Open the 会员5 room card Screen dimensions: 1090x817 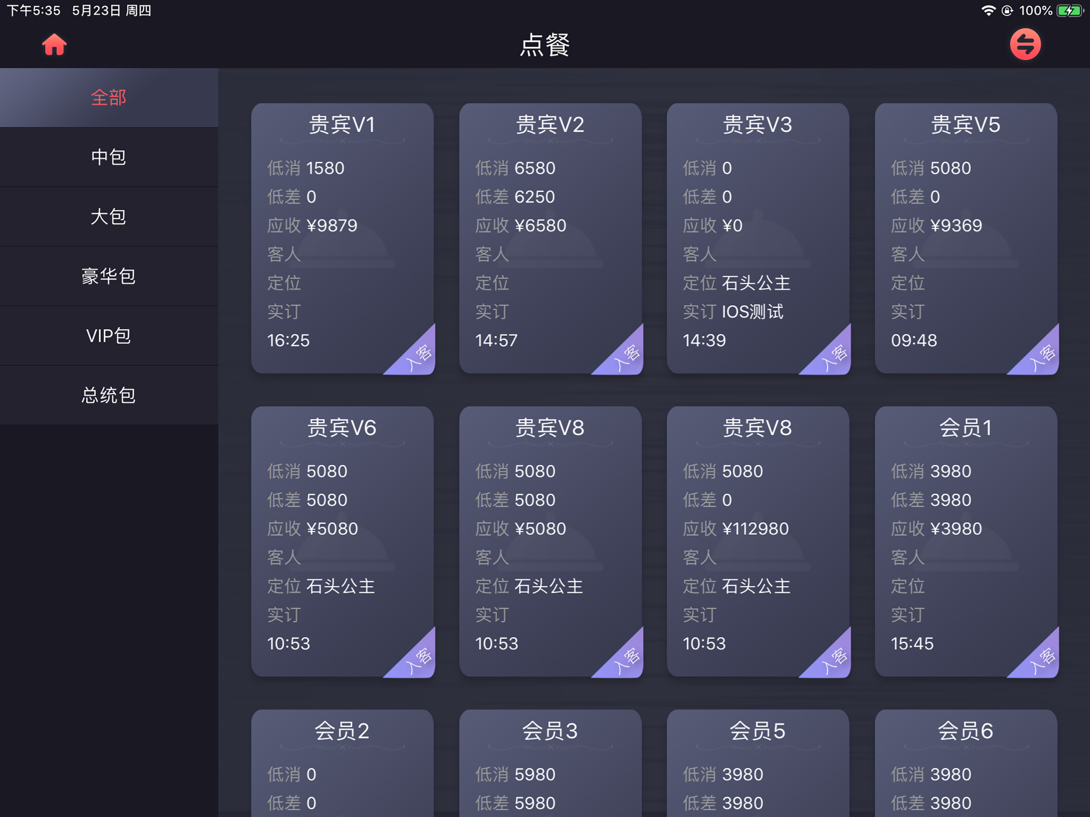pyautogui.click(x=758, y=763)
